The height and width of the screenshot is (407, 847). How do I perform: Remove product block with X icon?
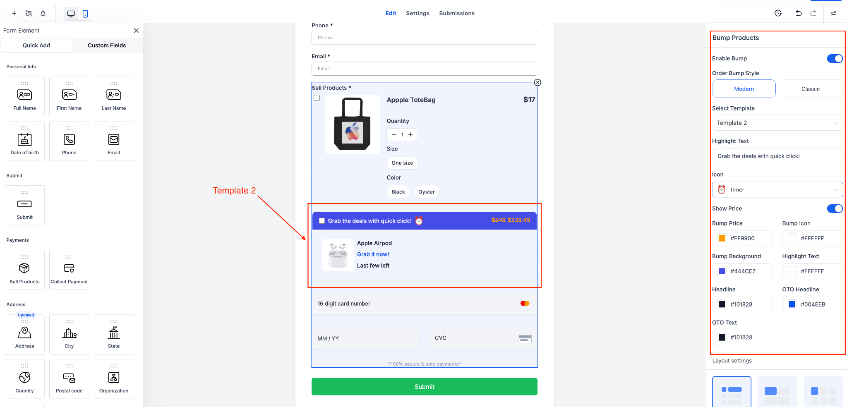537,82
